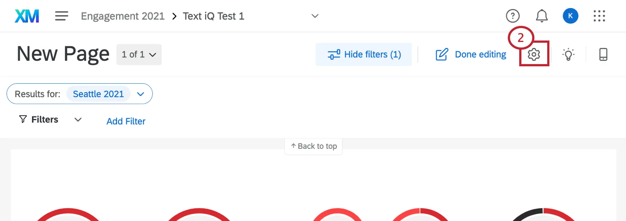Check notifications via the bell icon

[541, 16]
